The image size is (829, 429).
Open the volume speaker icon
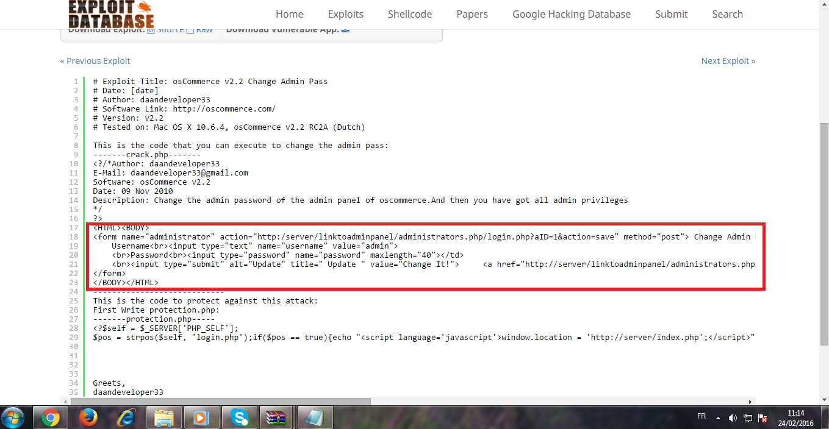coord(733,418)
